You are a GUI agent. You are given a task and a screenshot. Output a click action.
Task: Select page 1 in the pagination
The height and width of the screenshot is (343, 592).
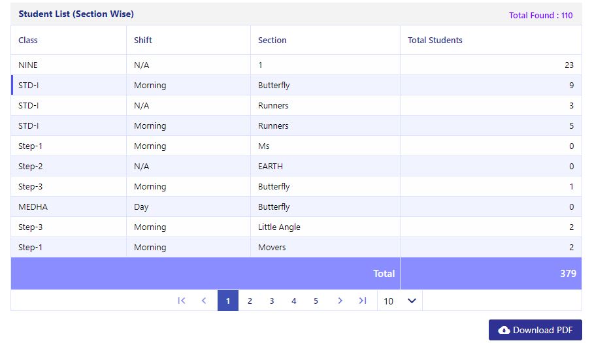click(x=228, y=301)
